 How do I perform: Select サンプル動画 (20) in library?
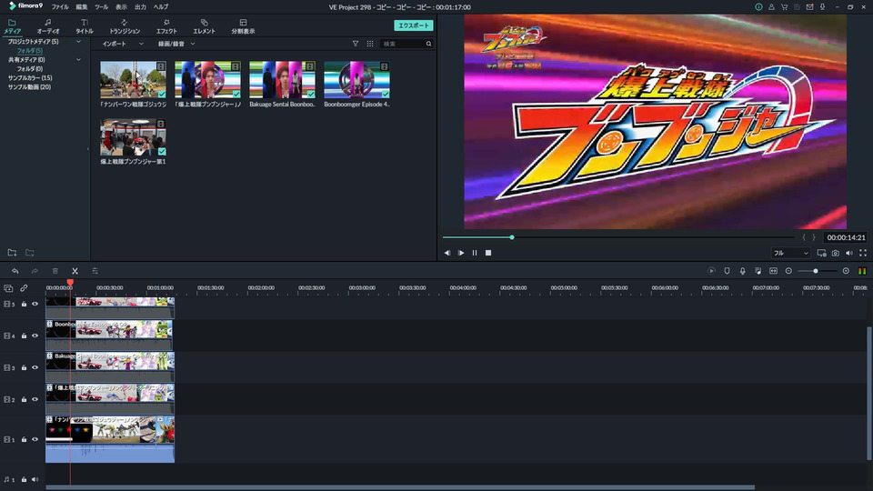(29, 87)
